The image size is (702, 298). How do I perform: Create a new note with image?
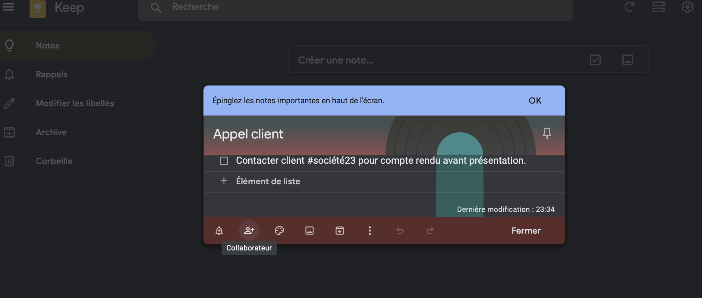coord(628,60)
